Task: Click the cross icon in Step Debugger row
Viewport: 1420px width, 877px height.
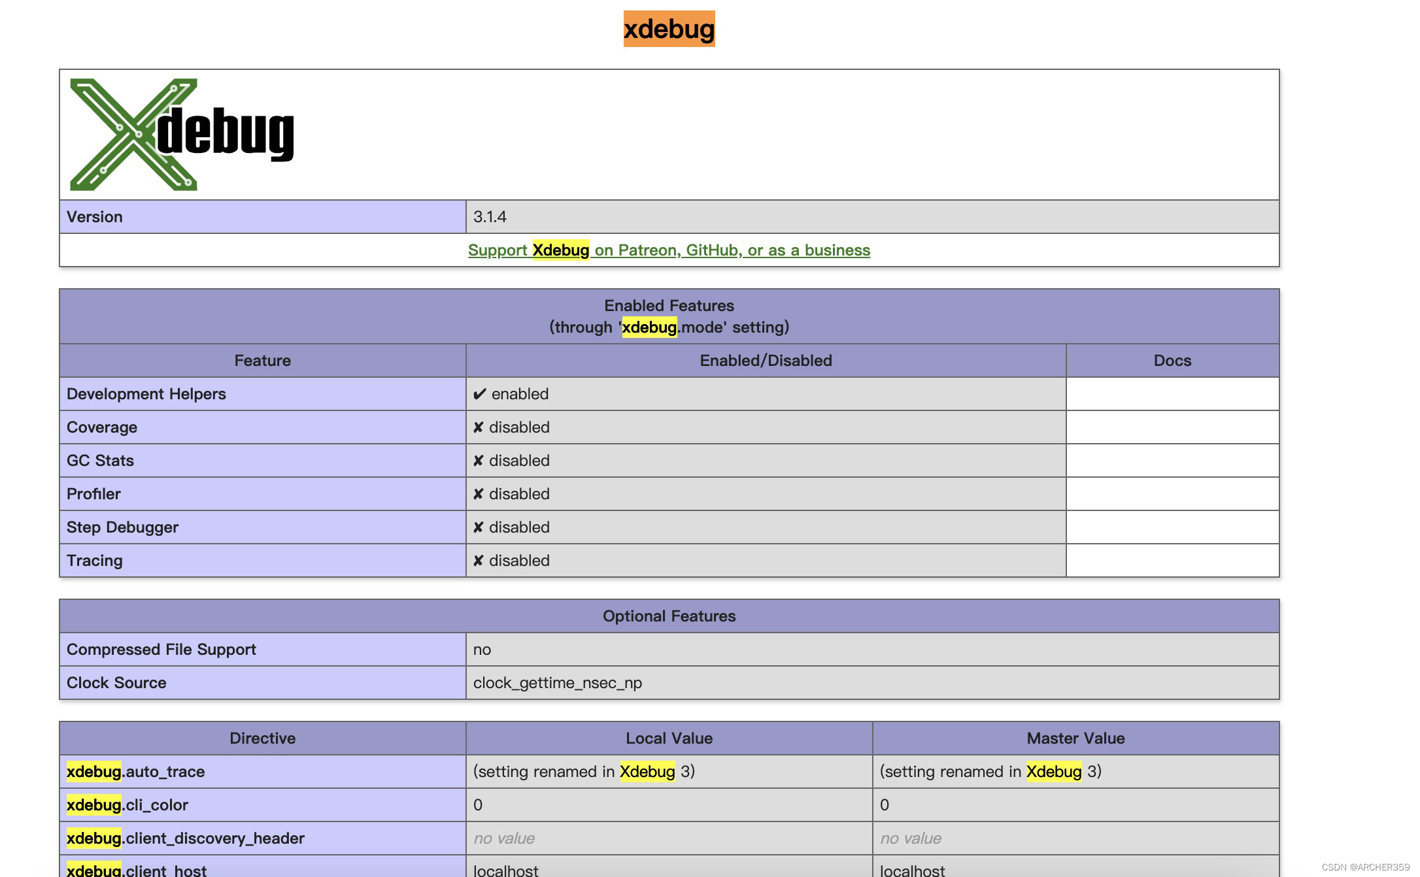Action: coord(478,527)
